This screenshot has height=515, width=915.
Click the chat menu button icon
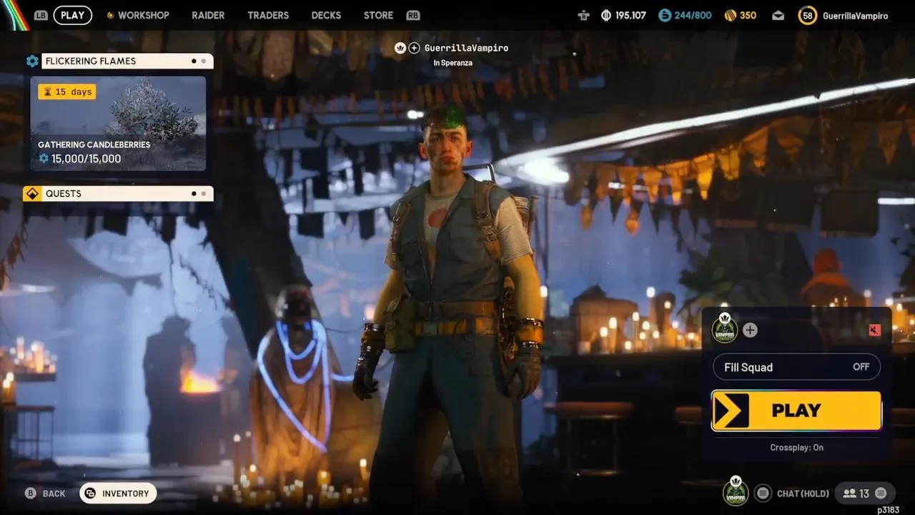click(763, 493)
